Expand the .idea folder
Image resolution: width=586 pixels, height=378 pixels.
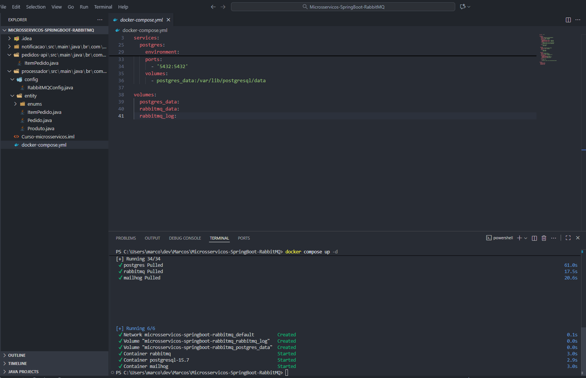pos(26,38)
